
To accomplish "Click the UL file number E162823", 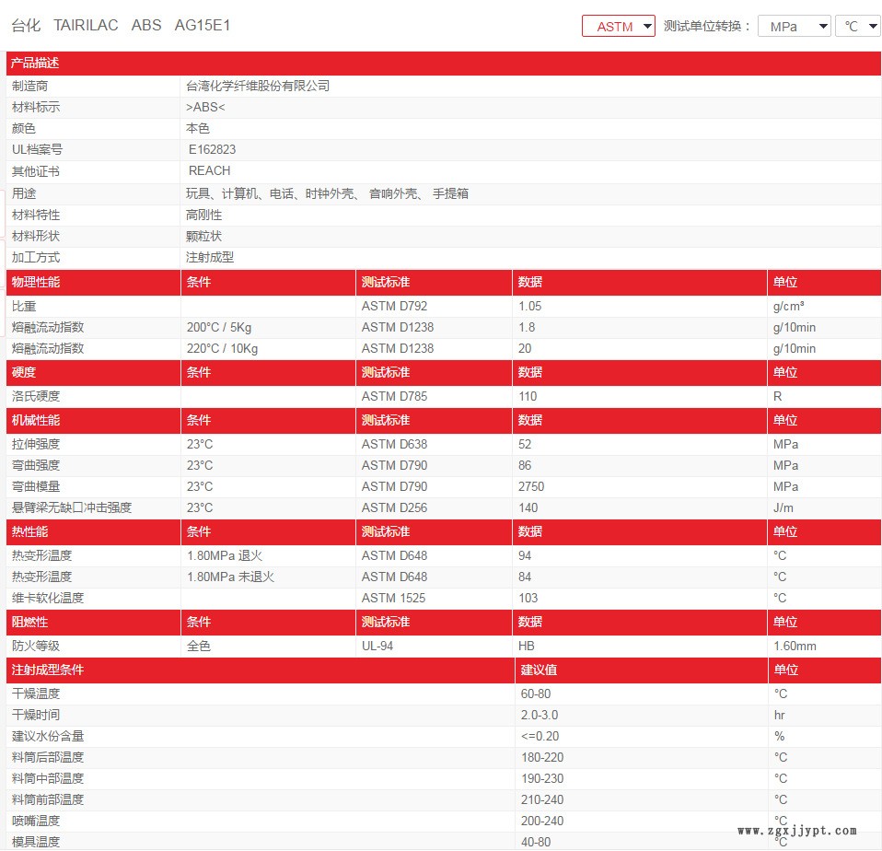I will [212, 149].
